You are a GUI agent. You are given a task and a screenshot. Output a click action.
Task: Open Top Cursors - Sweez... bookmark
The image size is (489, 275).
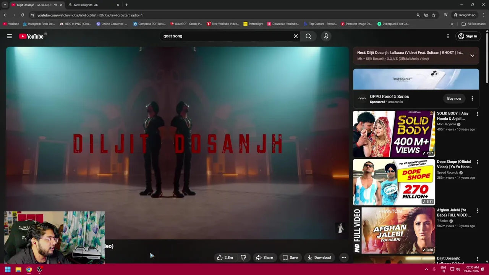pos(320,24)
